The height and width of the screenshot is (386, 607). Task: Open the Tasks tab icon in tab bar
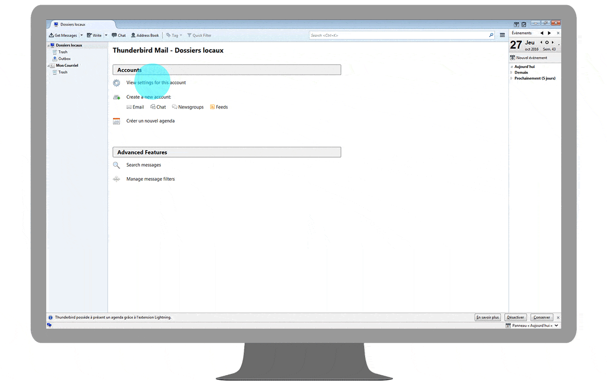(x=524, y=24)
